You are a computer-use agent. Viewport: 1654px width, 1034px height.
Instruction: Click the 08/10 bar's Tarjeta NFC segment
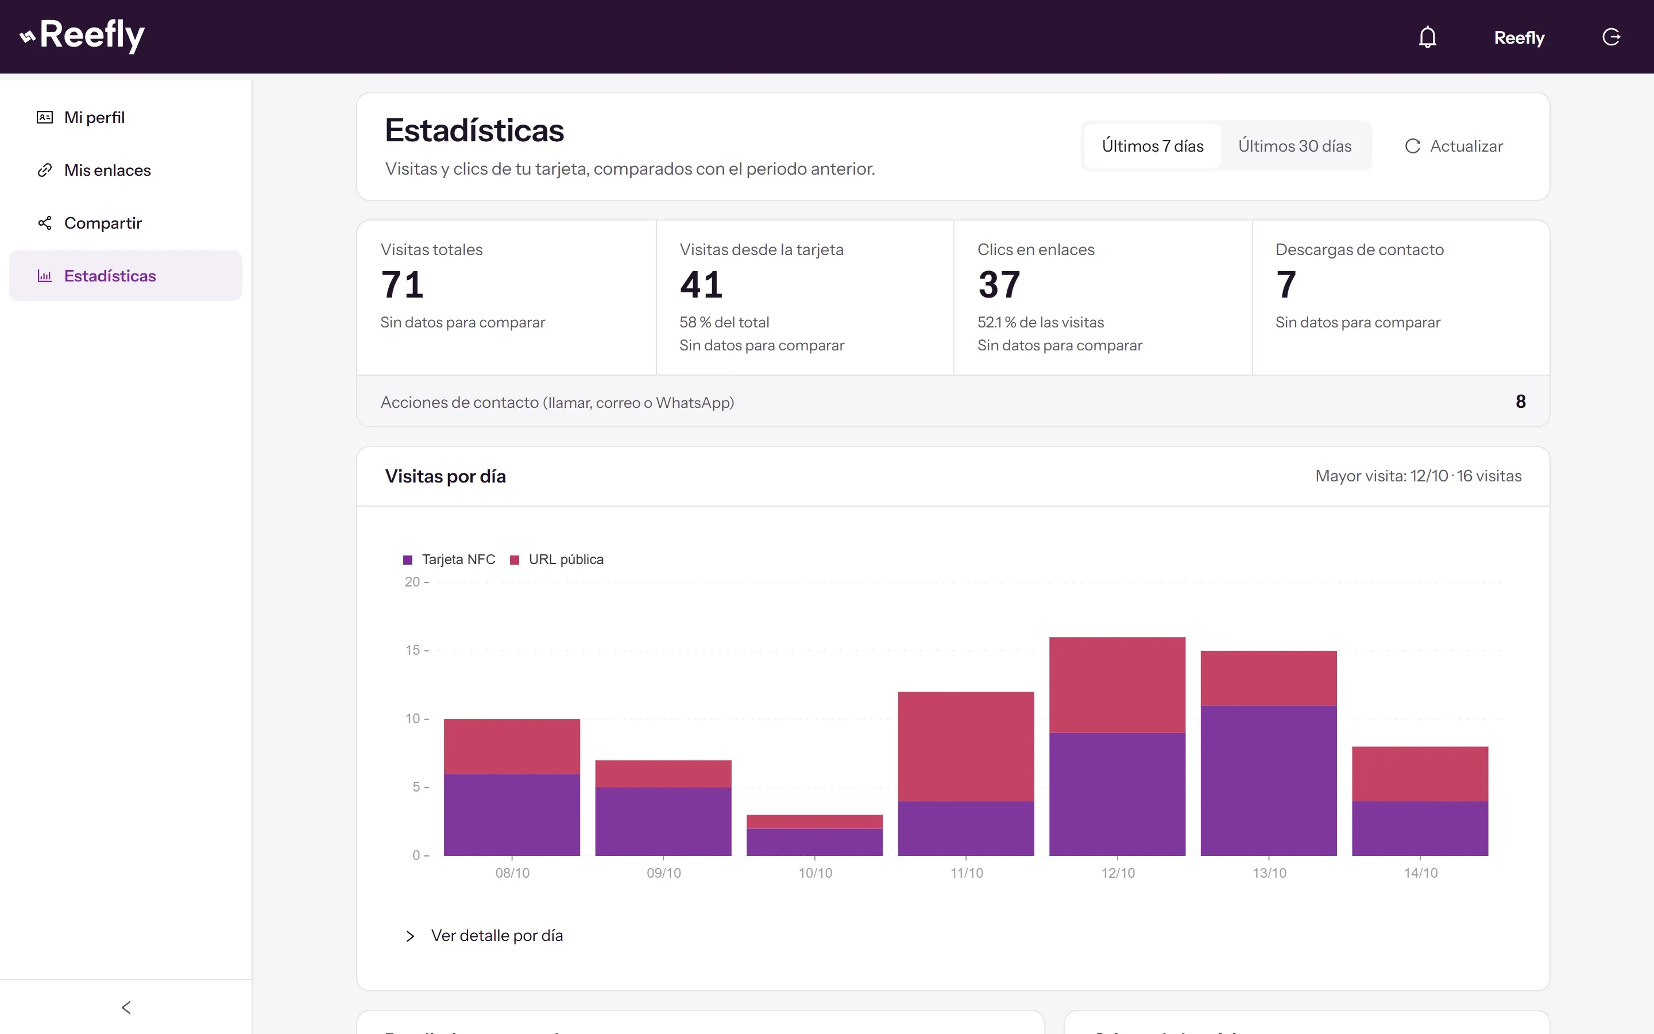(512, 815)
